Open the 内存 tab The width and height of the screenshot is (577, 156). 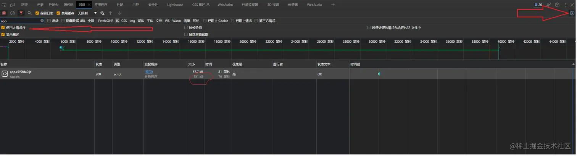[136, 5]
